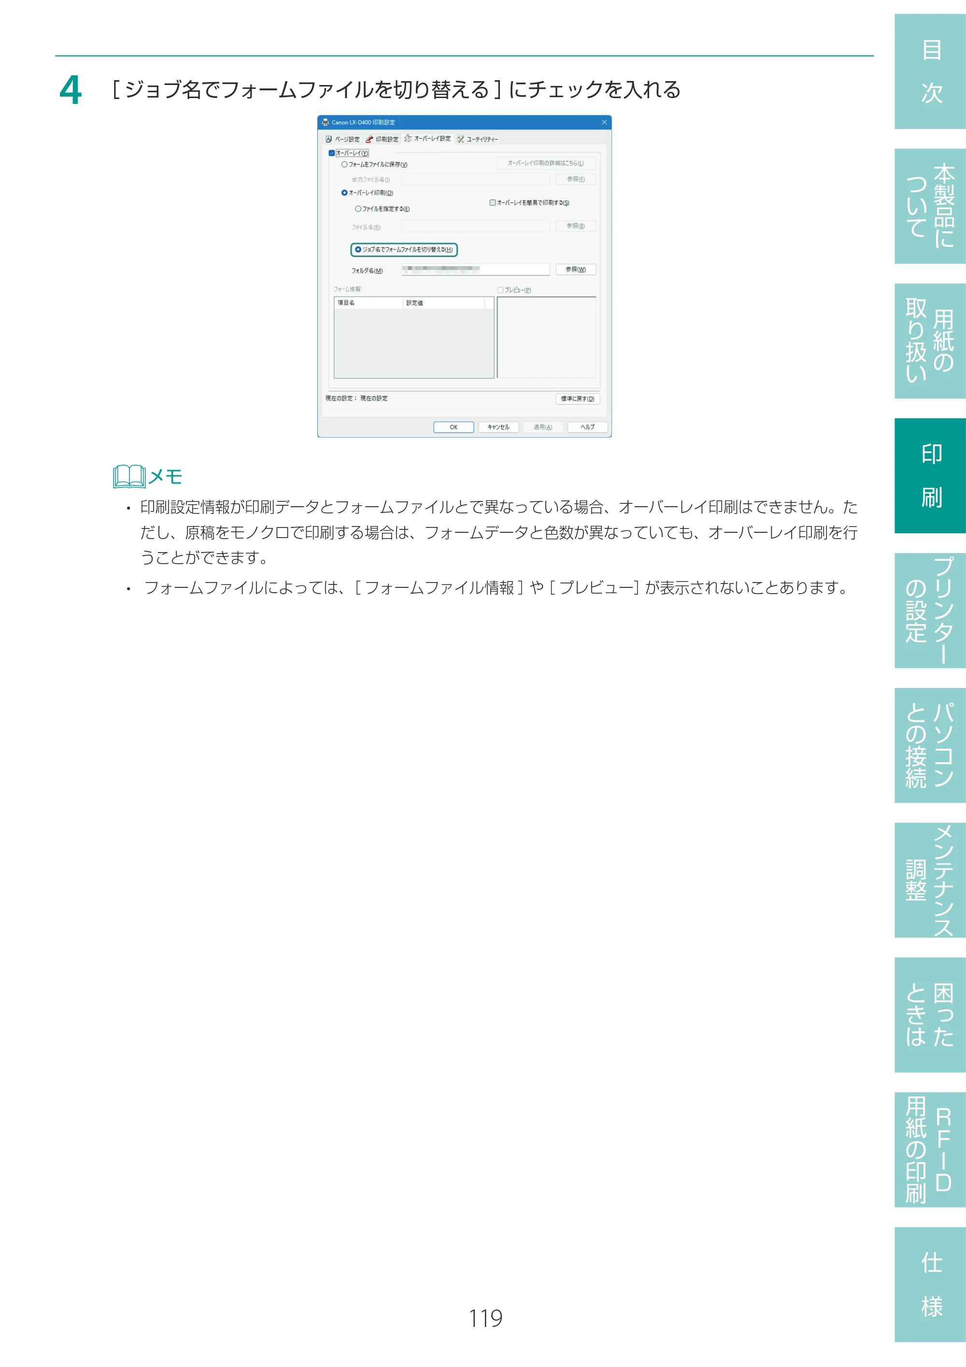Switch to the ページ設定 tab

pos(343,139)
